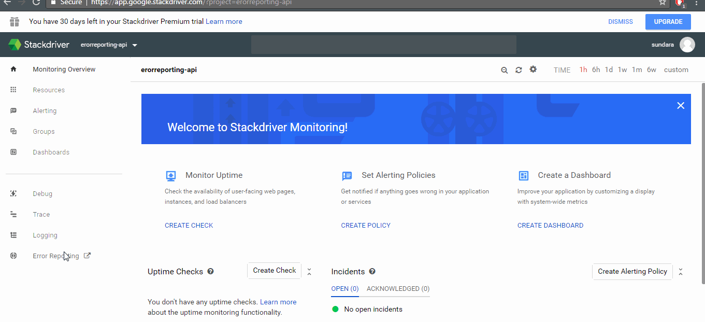Open Trace in the sidebar
Image resolution: width=705 pixels, height=322 pixels.
click(41, 214)
